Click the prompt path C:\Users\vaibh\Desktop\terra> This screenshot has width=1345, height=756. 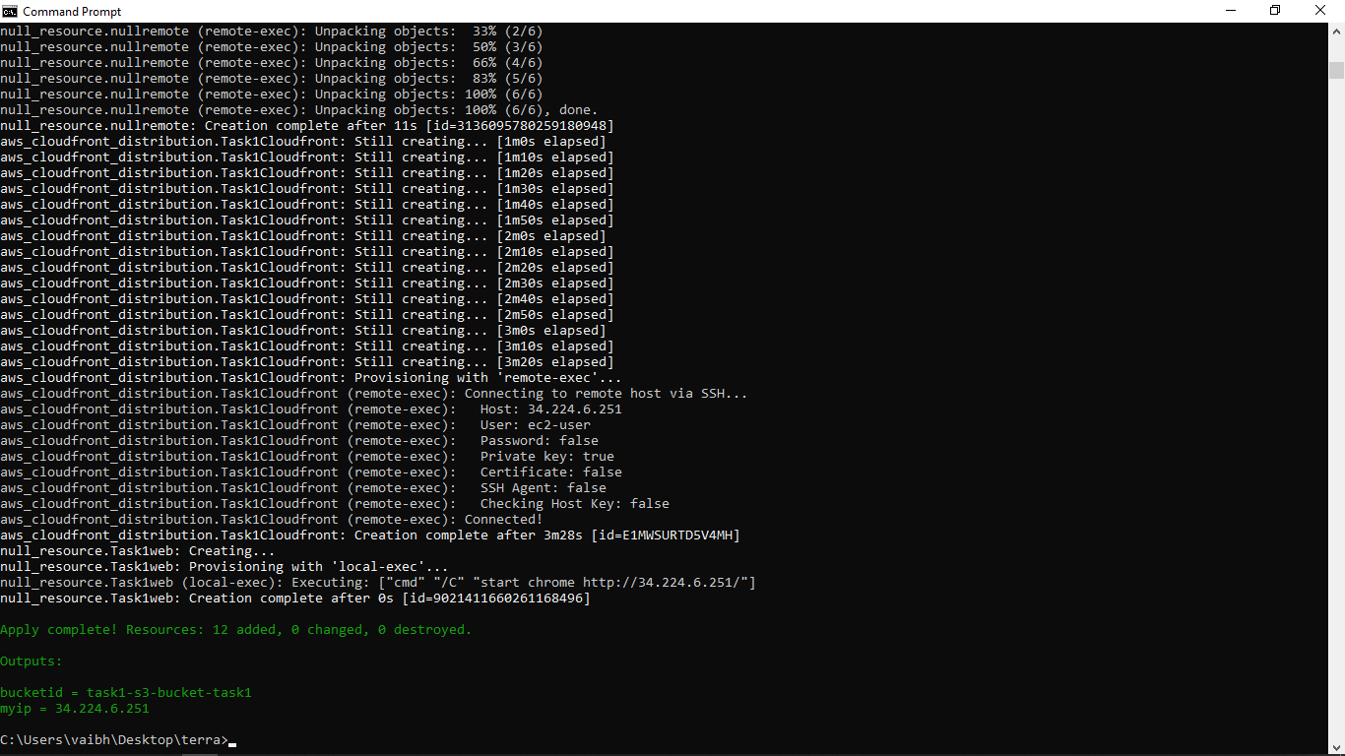click(113, 739)
